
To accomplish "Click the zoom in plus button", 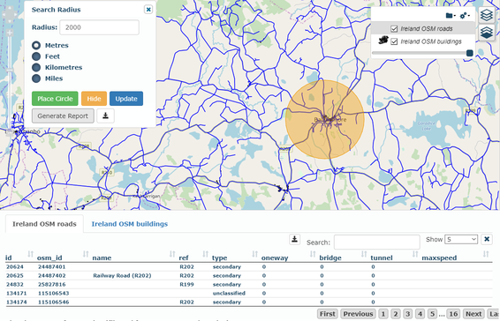I will (10, 33).
